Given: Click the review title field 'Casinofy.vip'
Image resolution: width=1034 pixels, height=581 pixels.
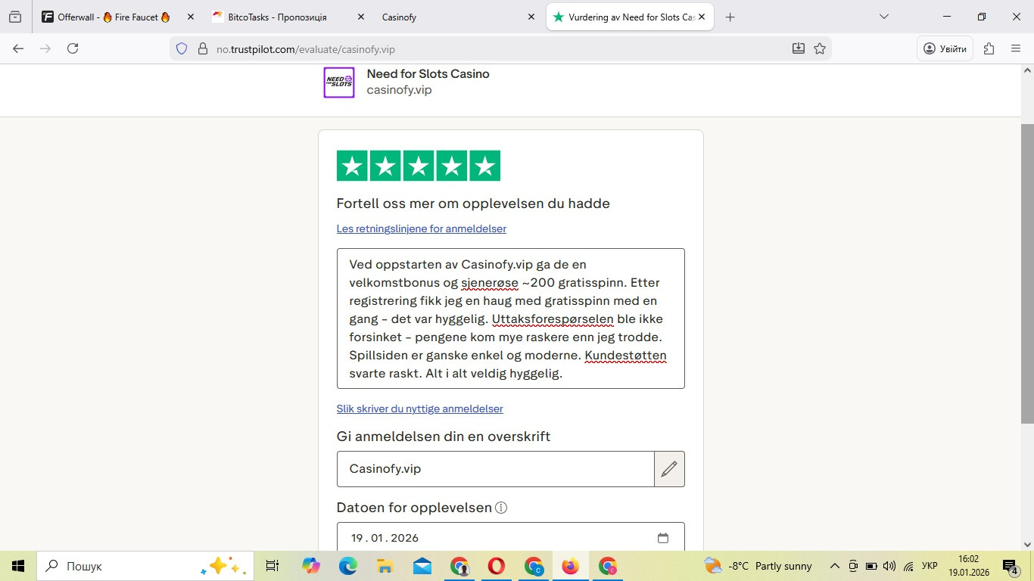Looking at the screenshot, I should pos(496,469).
